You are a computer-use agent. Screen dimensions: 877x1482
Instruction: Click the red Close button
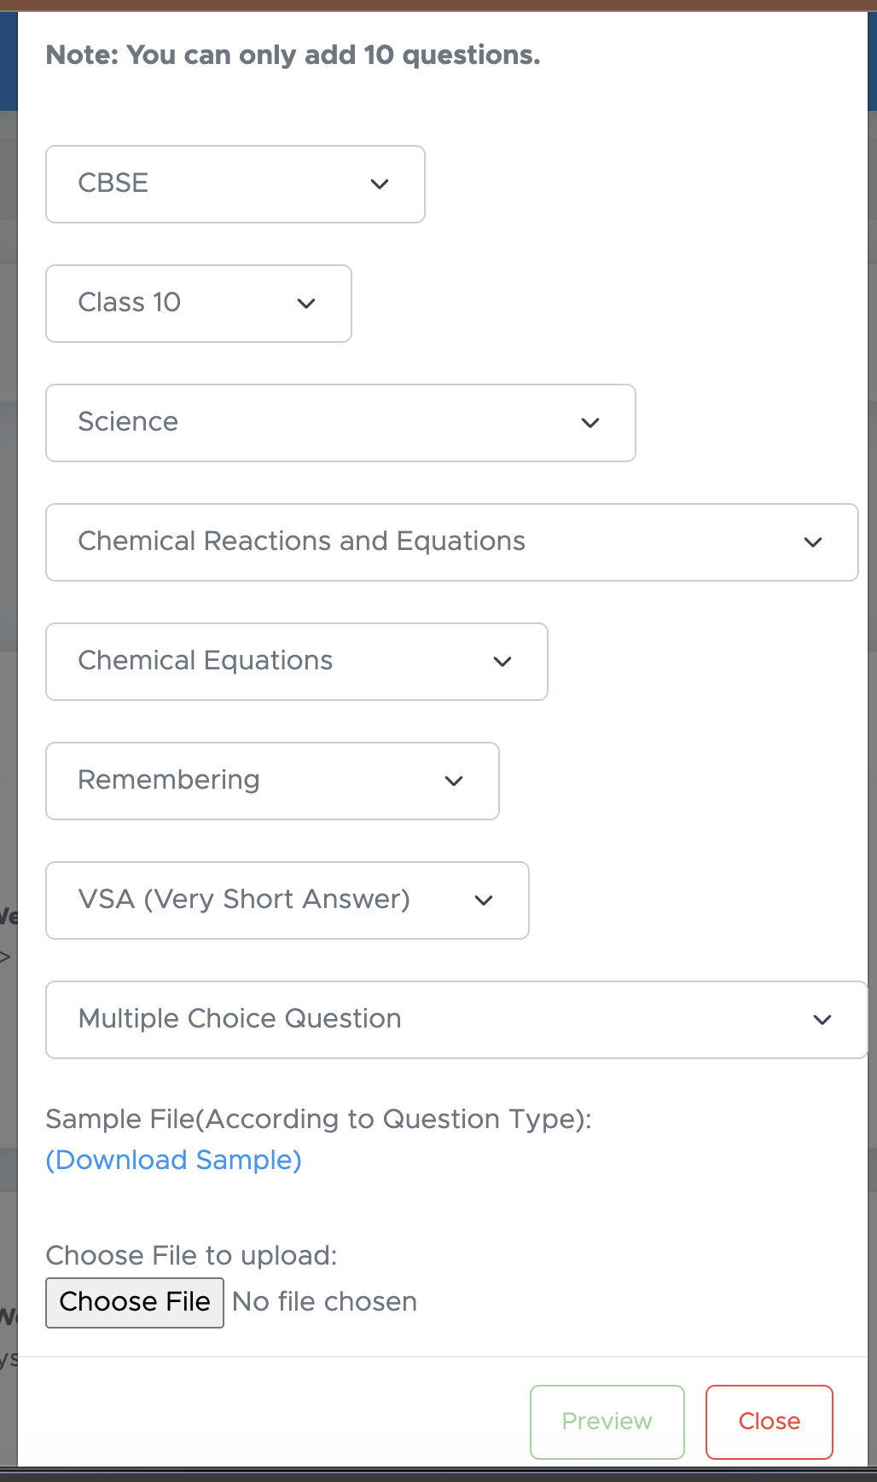point(769,1421)
